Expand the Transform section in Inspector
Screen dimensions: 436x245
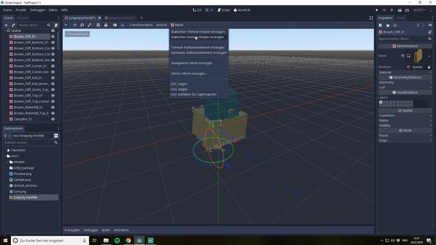(405, 115)
